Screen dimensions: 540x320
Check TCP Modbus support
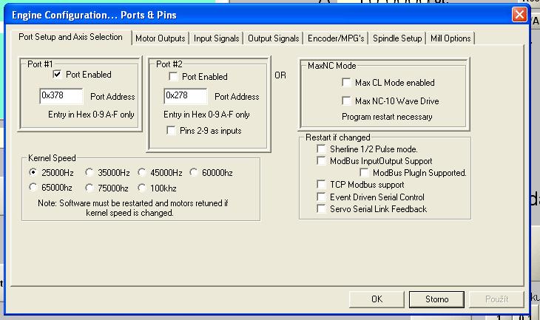point(321,184)
